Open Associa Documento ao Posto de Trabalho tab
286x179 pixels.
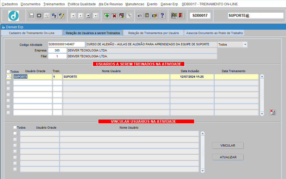214,33
